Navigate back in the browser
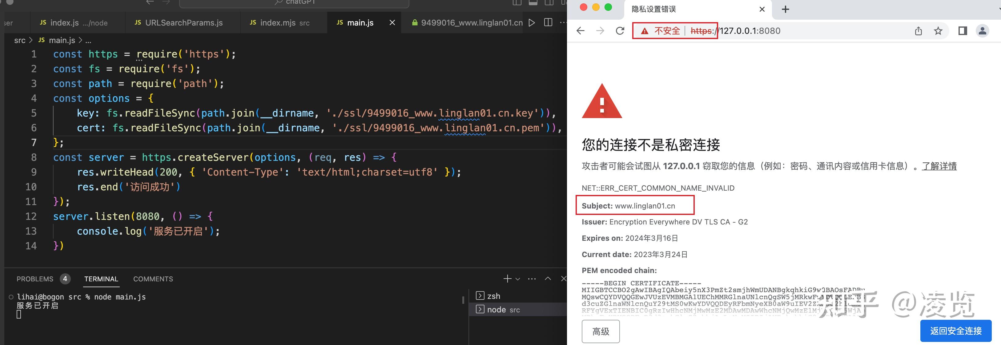1001x345 pixels. coord(580,31)
